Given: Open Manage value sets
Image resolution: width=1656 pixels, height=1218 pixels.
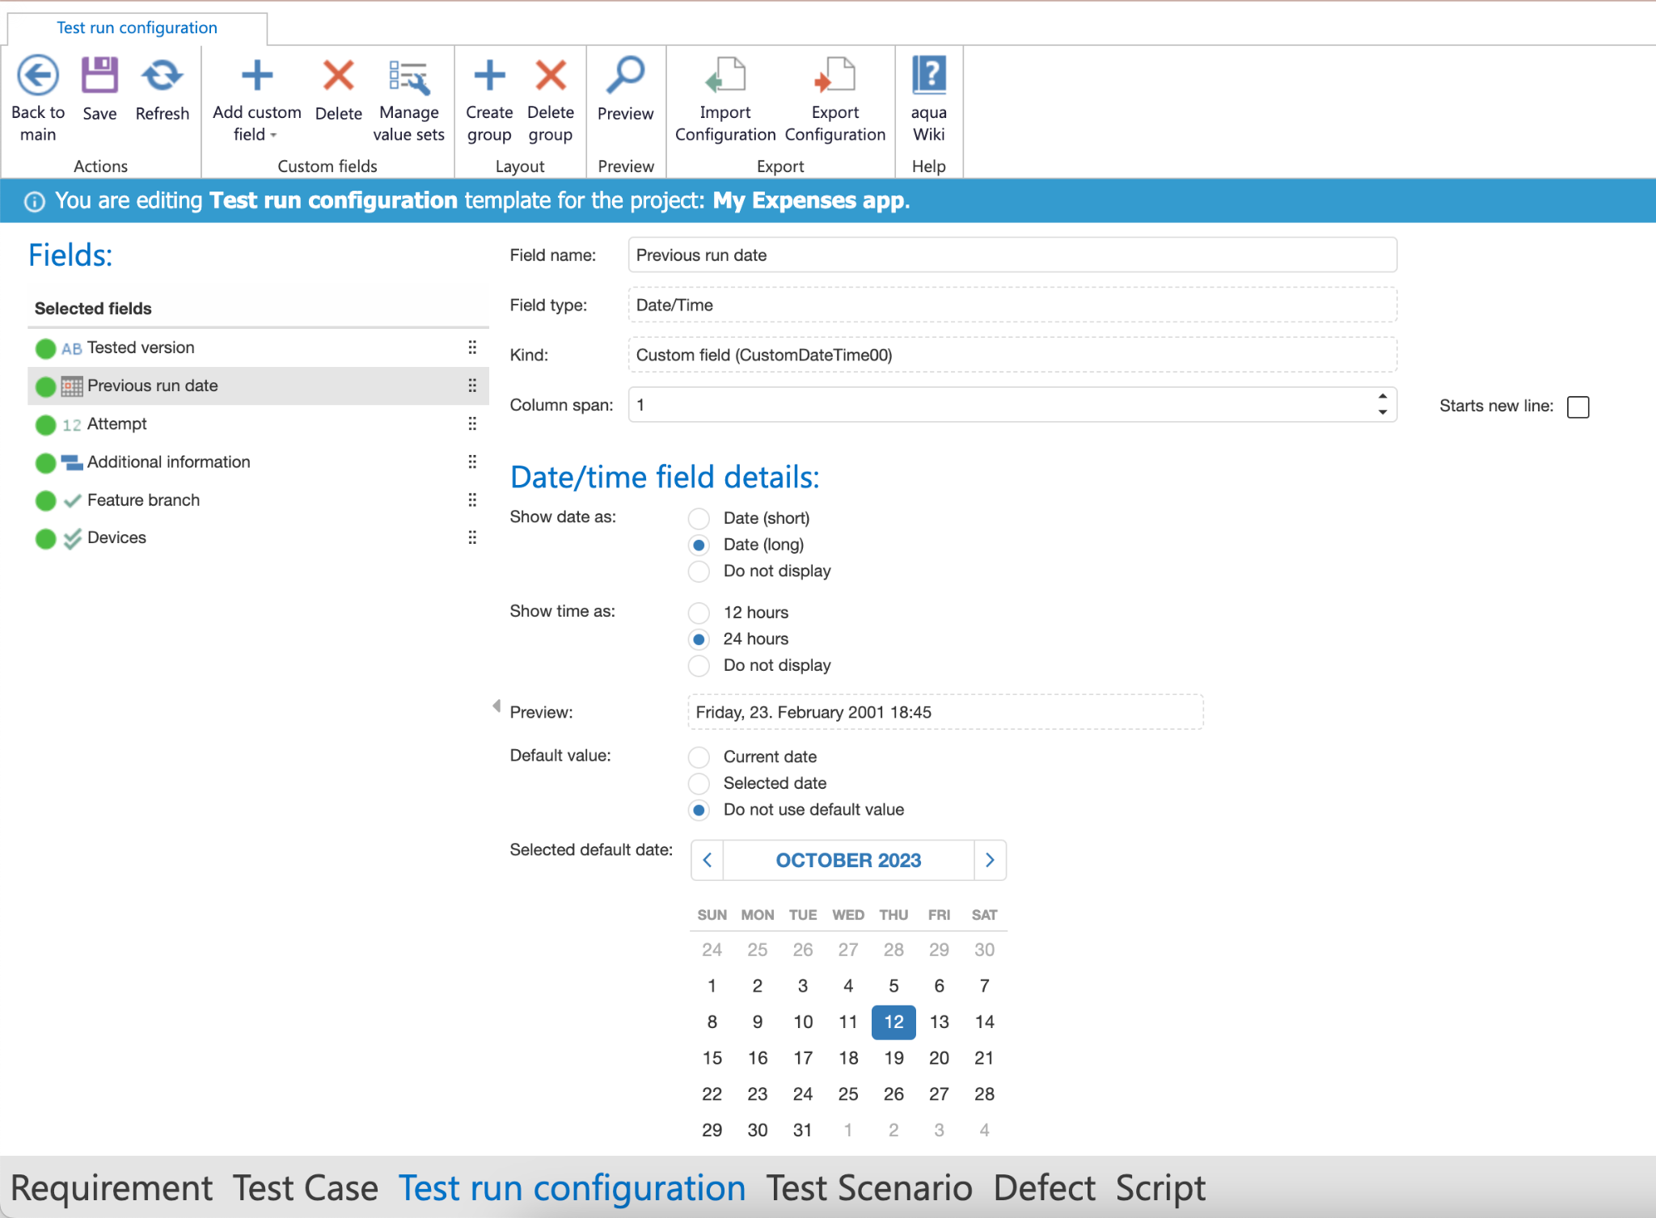Looking at the screenshot, I should tap(408, 78).
